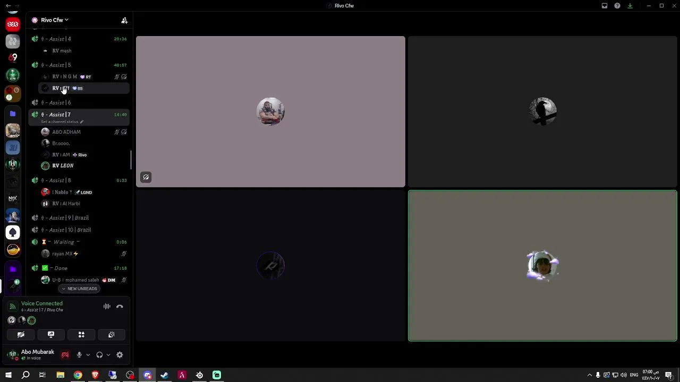Open File Explorer from the taskbar
The width and height of the screenshot is (680, 382).
point(60,375)
